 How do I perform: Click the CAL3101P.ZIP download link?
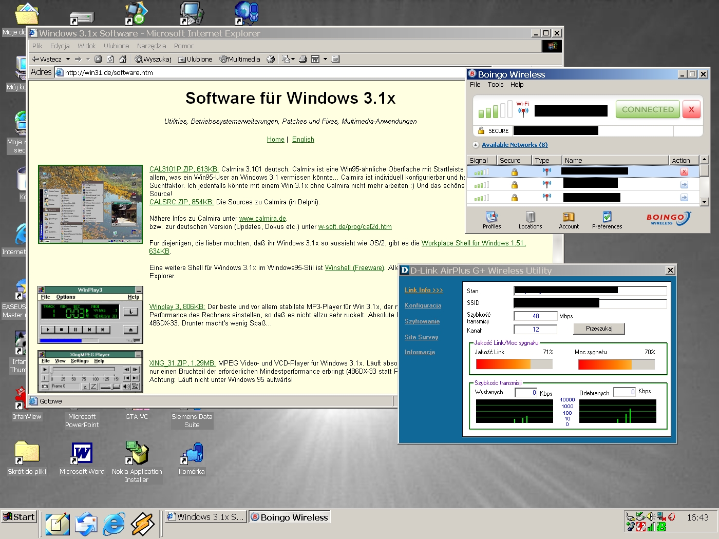pyautogui.click(x=184, y=169)
